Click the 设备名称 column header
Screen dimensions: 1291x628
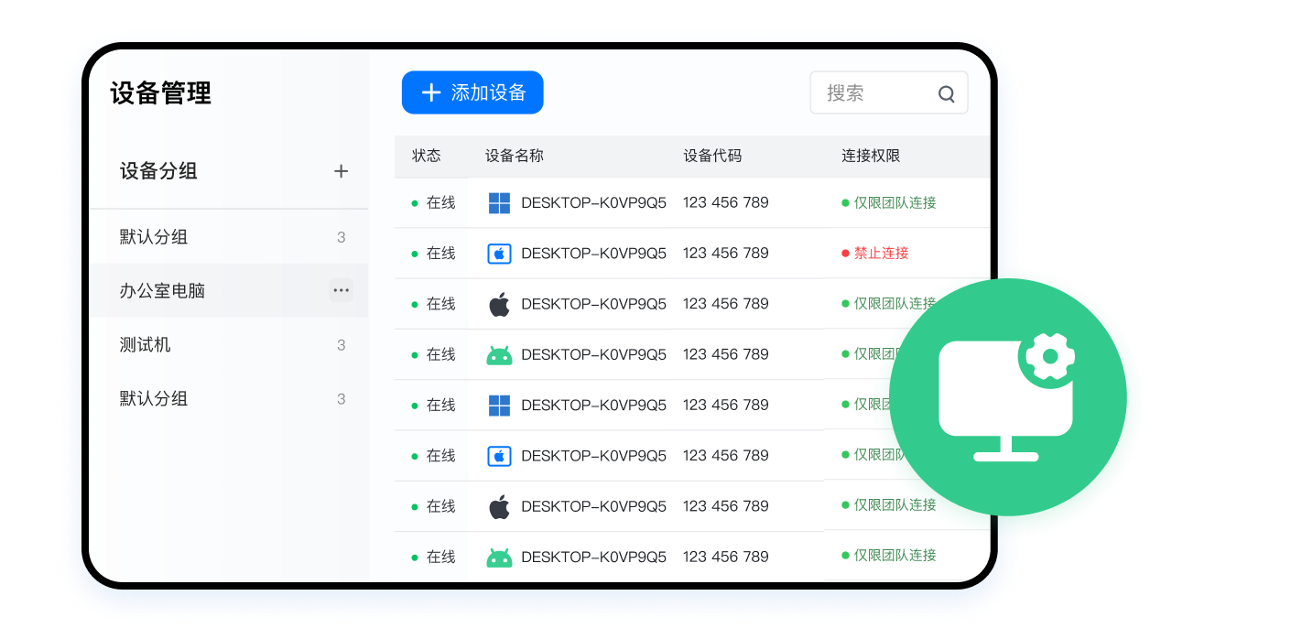pos(515,156)
